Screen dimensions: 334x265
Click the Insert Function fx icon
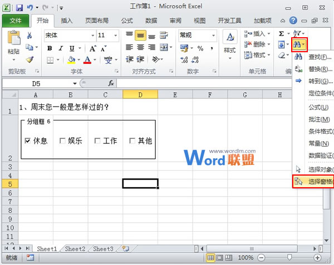(x=111, y=83)
